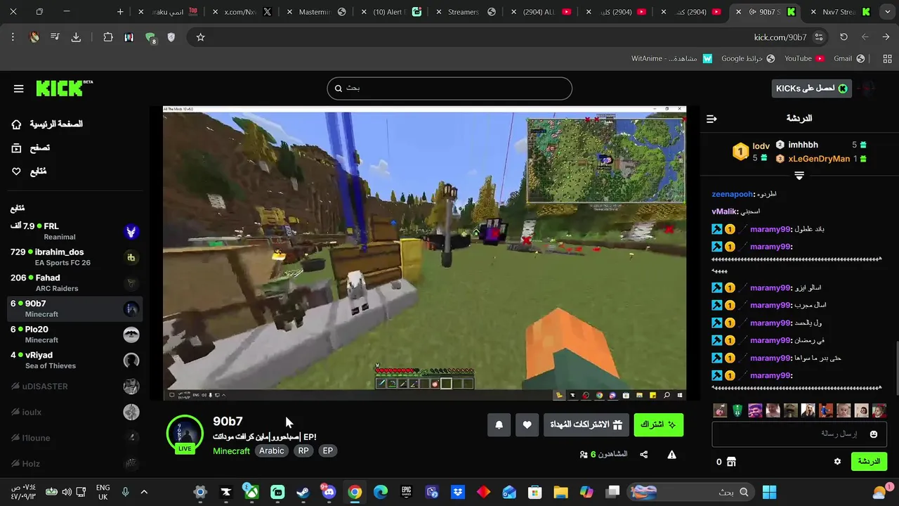899x506 pixels.
Task: Click the green الدردشة send button
Action: click(869, 462)
